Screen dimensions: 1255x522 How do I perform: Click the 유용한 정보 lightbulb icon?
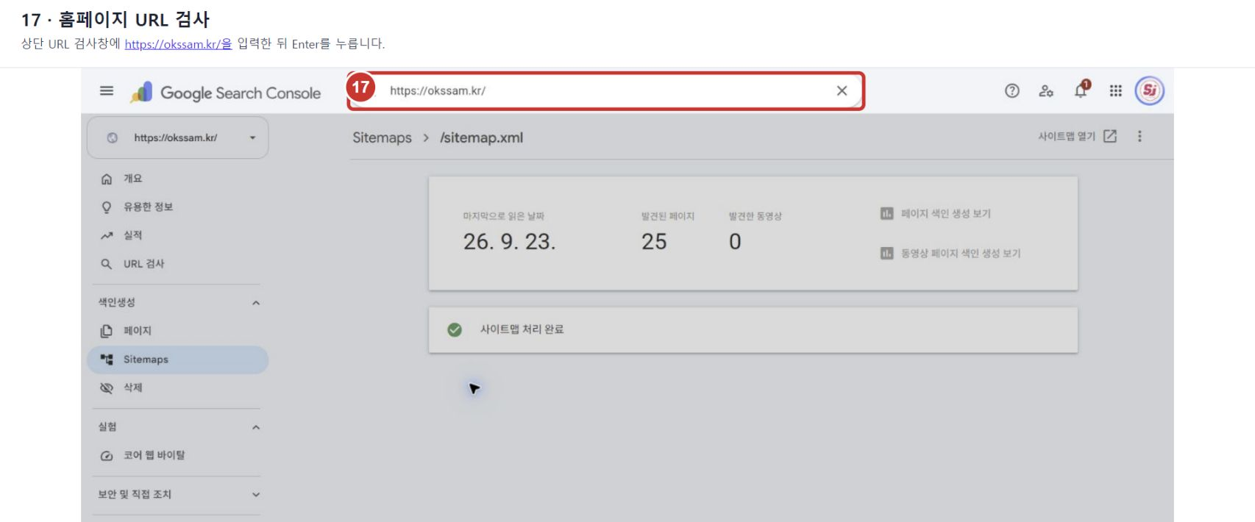click(107, 207)
